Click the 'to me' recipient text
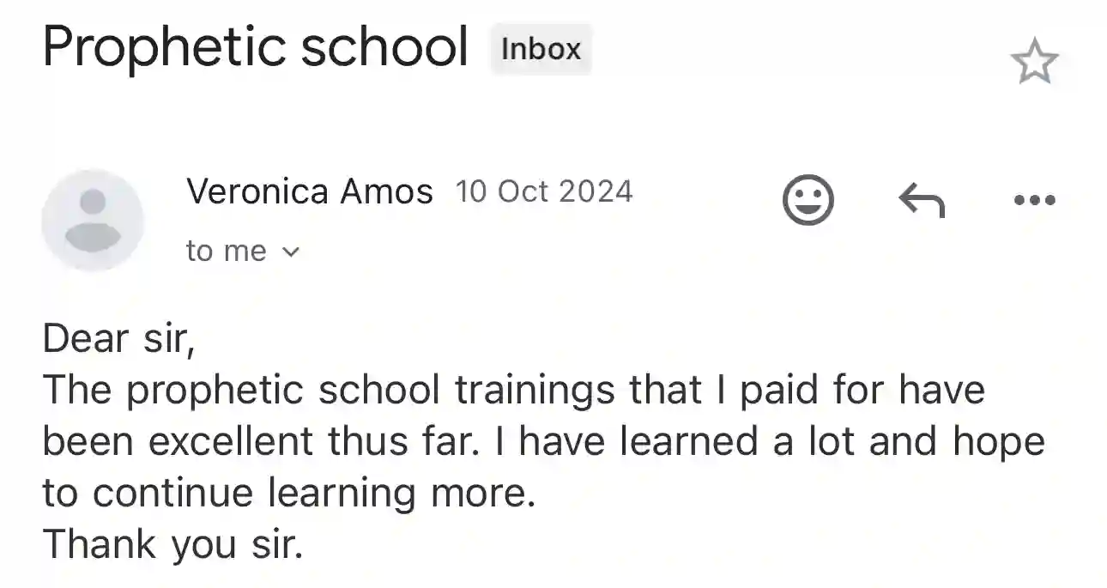The height and width of the screenshot is (588, 1107). point(227,252)
